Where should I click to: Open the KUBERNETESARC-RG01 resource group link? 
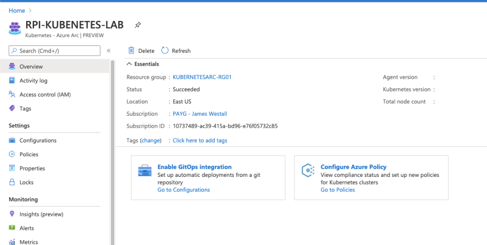coord(202,77)
